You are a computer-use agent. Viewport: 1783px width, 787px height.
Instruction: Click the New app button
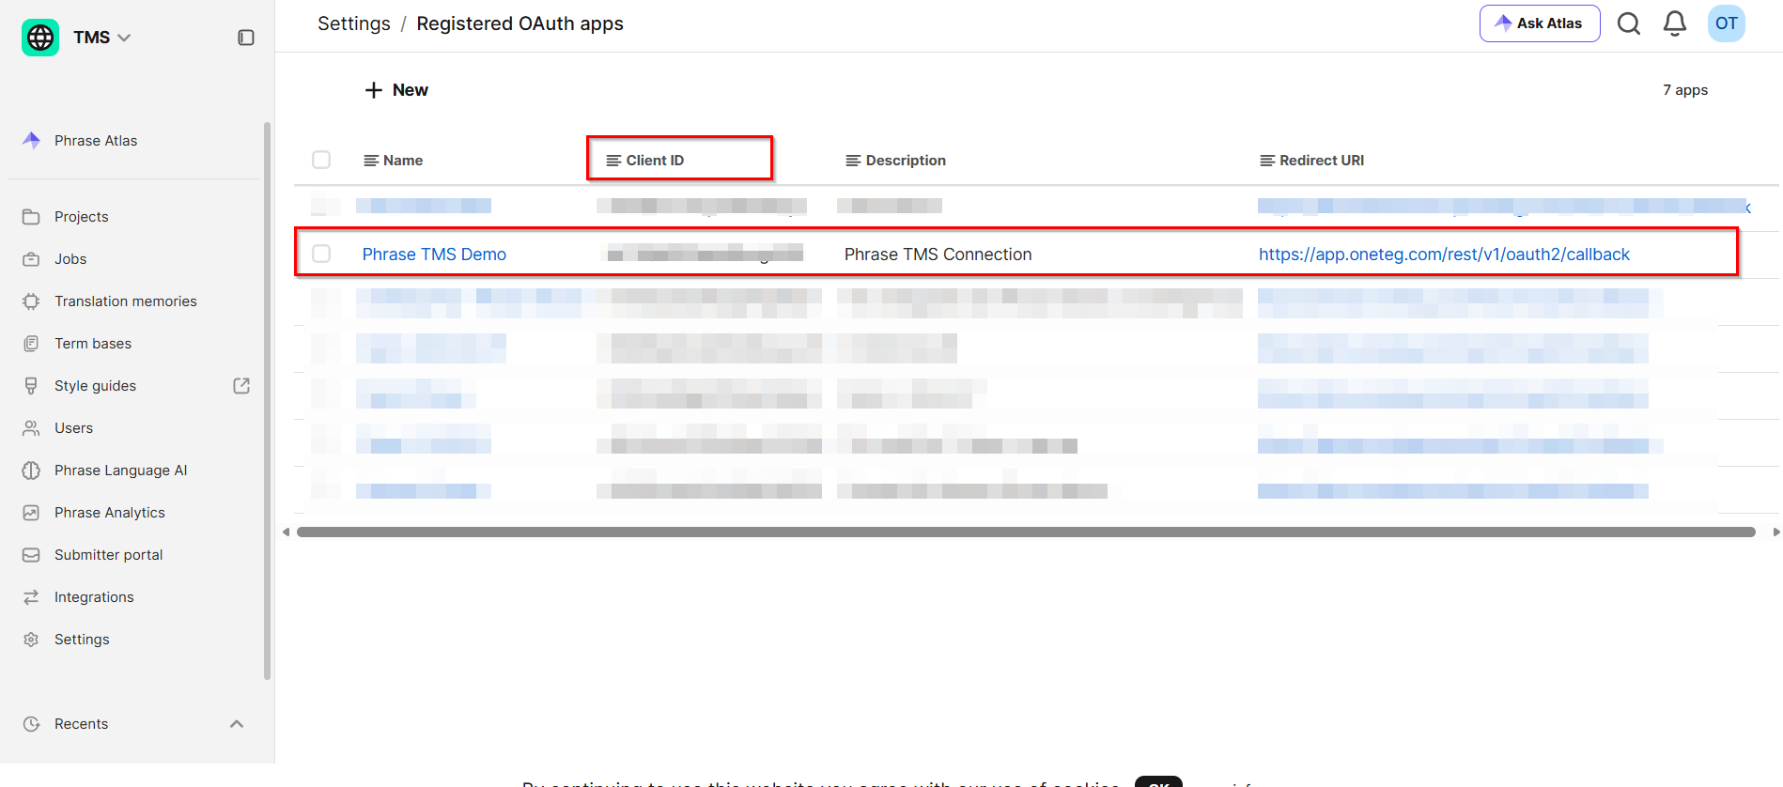[396, 90]
